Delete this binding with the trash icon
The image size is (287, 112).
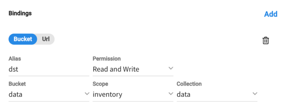tap(266, 40)
